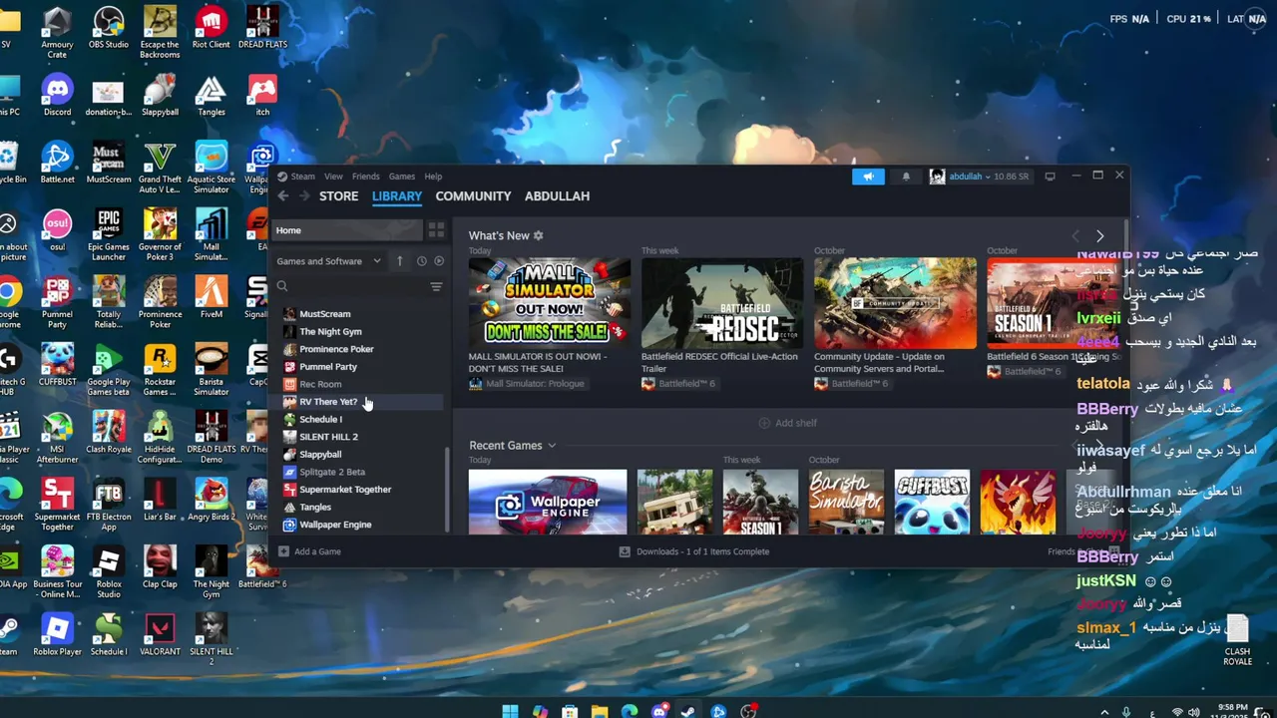Select Angry Birds 2 desktop icon
Screen dimensions: 1277x718
point(211,500)
